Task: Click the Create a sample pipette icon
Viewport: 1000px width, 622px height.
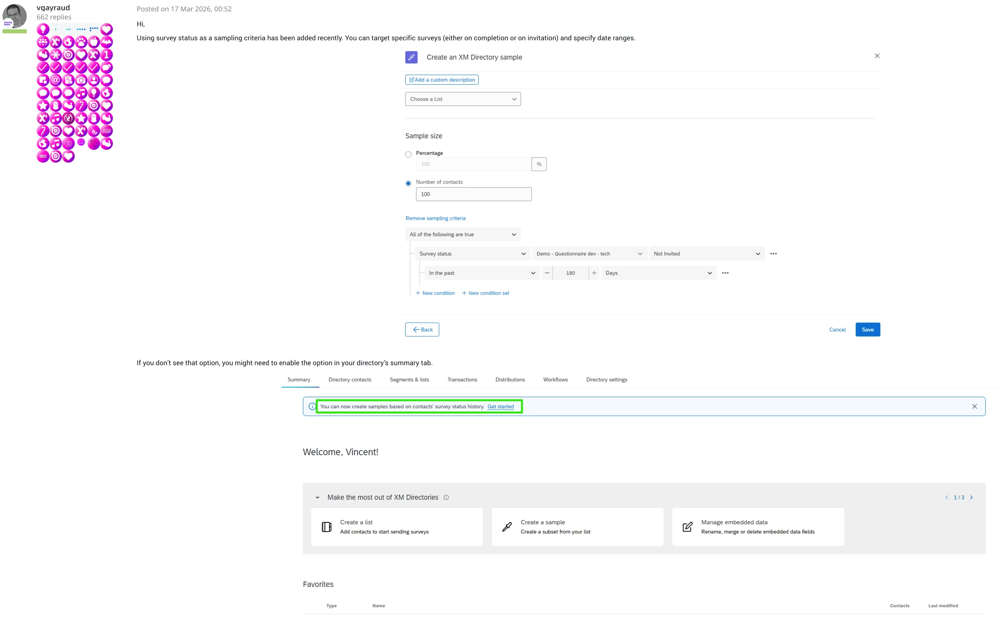Action: 507,527
